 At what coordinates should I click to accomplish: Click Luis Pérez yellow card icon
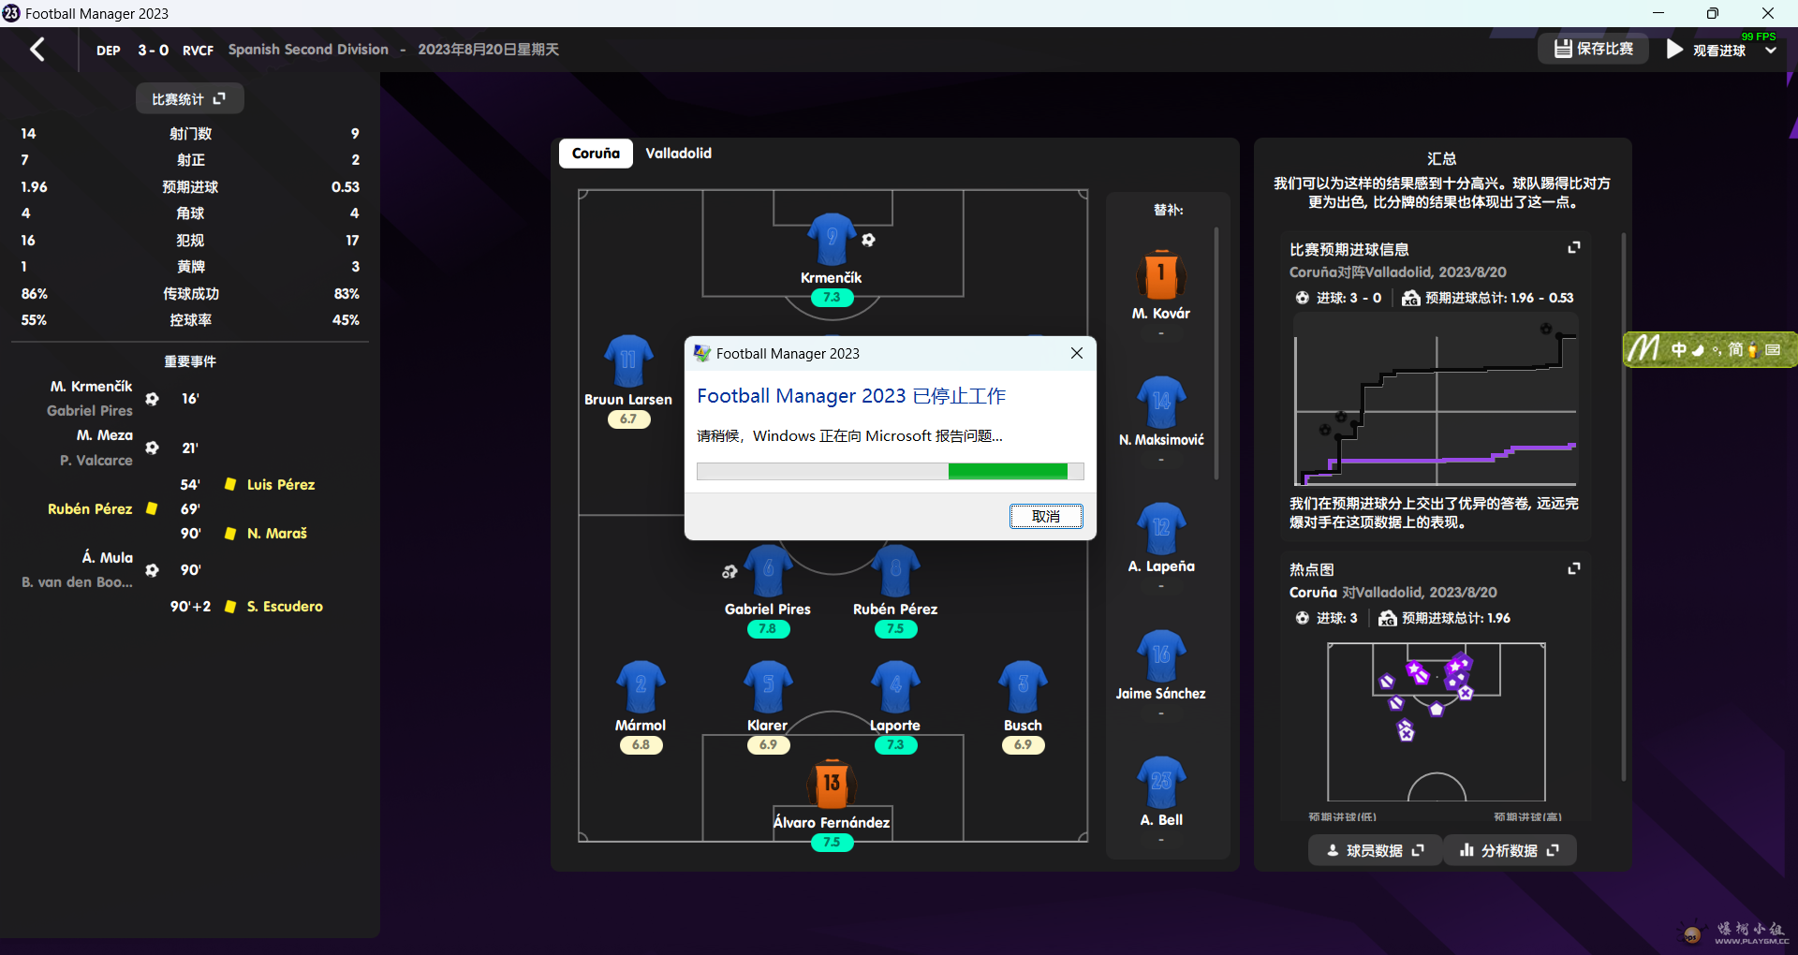pyautogui.click(x=229, y=484)
